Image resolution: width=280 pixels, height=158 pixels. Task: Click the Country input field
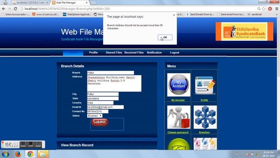click(100, 103)
